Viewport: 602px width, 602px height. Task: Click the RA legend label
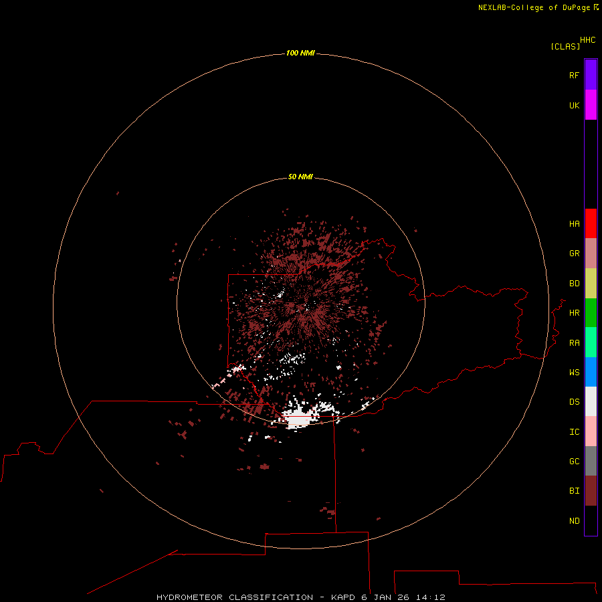point(574,343)
